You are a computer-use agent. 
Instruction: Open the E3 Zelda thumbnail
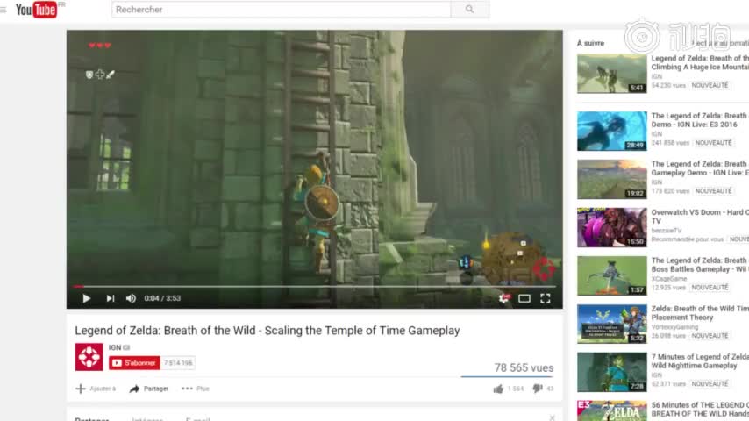tap(612, 411)
